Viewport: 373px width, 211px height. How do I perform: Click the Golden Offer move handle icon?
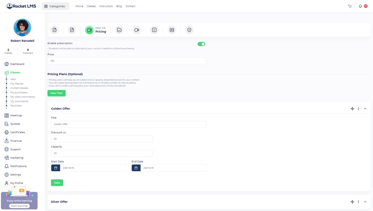(x=352, y=109)
